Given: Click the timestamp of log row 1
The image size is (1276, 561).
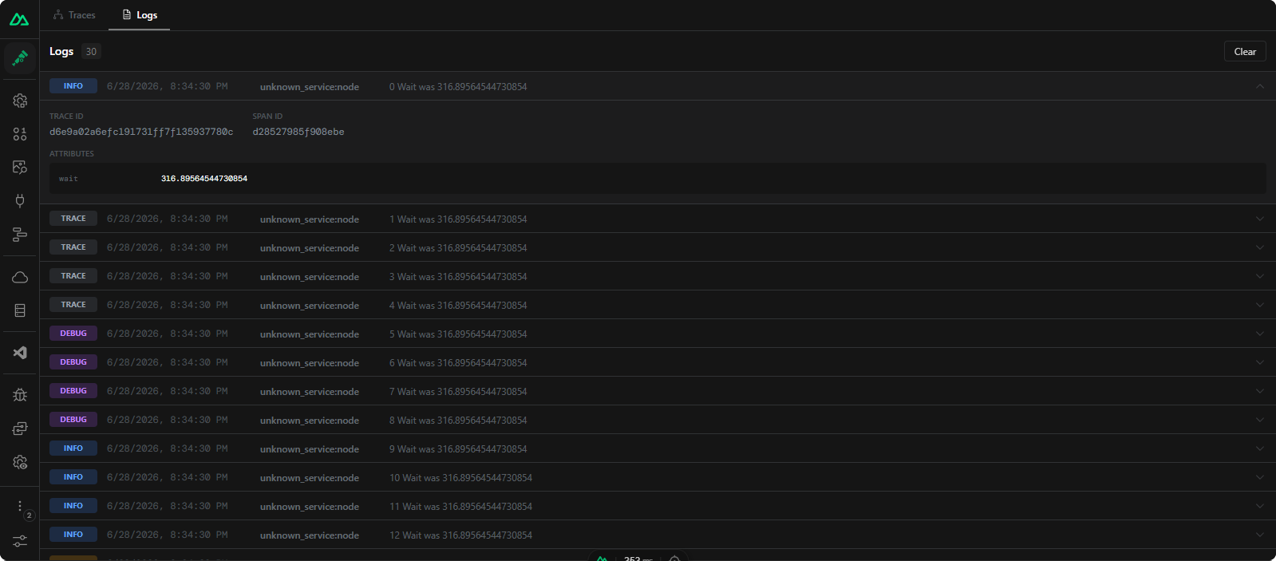Looking at the screenshot, I should click(168, 219).
